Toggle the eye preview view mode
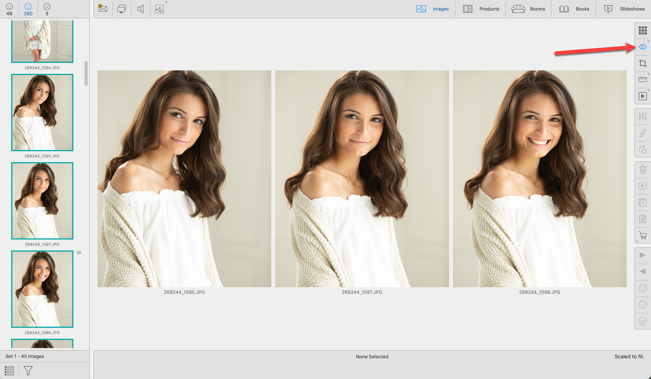The image size is (651, 379). [x=642, y=47]
